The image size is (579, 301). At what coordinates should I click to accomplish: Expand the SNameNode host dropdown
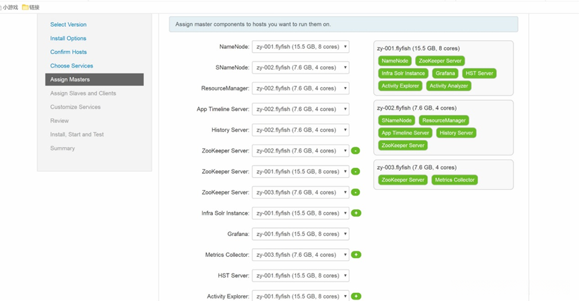[301, 68]
